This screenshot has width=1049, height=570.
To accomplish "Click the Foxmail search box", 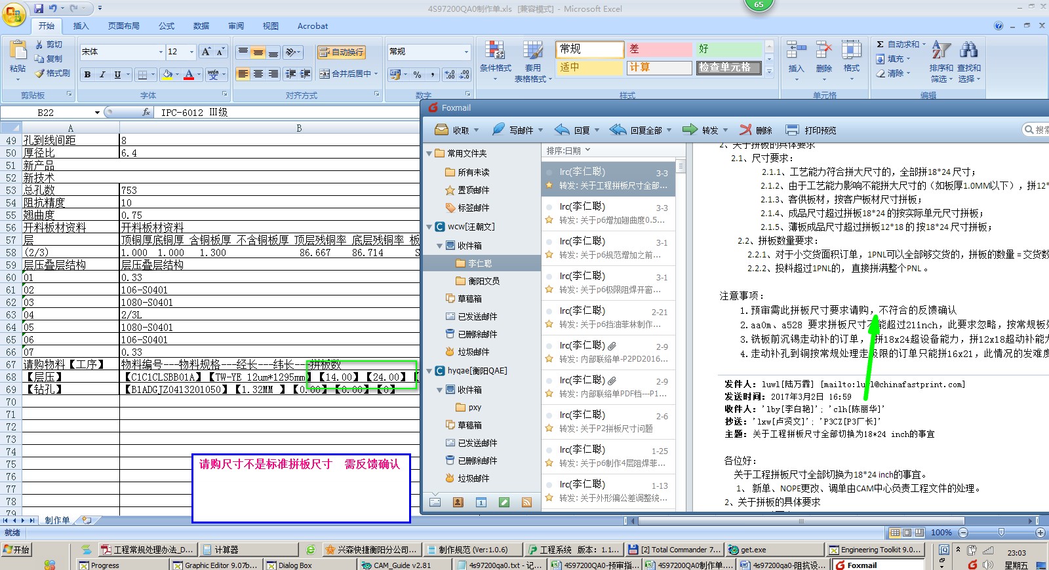I will coord(1037,130).
